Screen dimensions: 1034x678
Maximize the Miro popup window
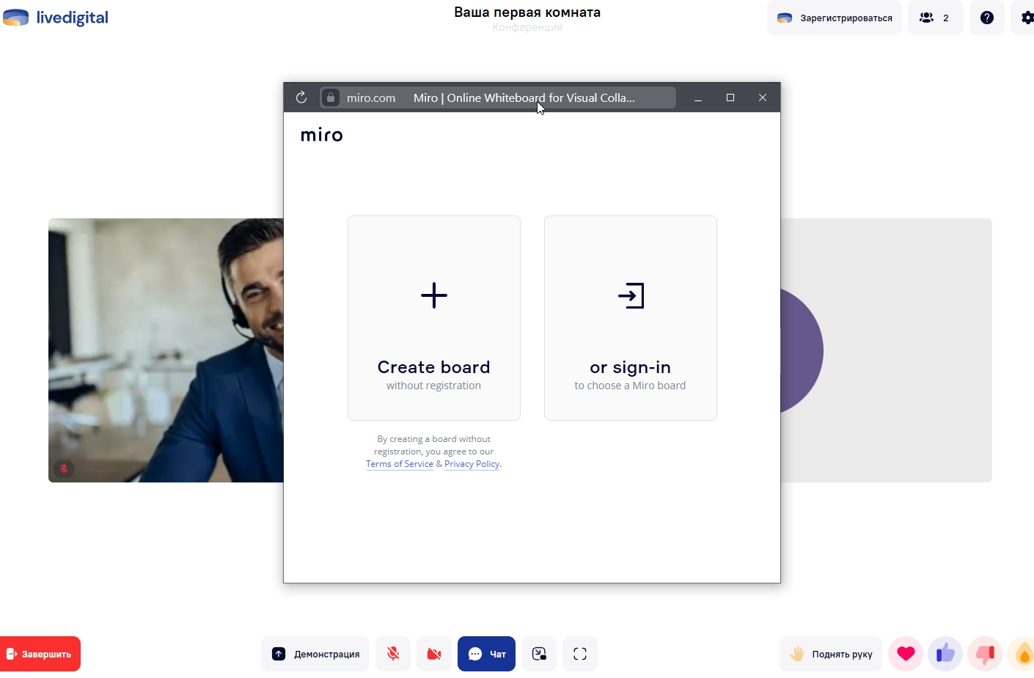pyautogui.click(x=730, y=97)
